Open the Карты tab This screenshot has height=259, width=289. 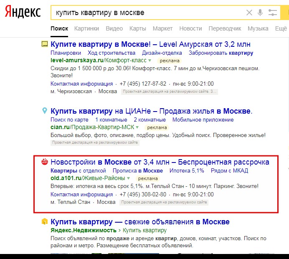point(138,28)
